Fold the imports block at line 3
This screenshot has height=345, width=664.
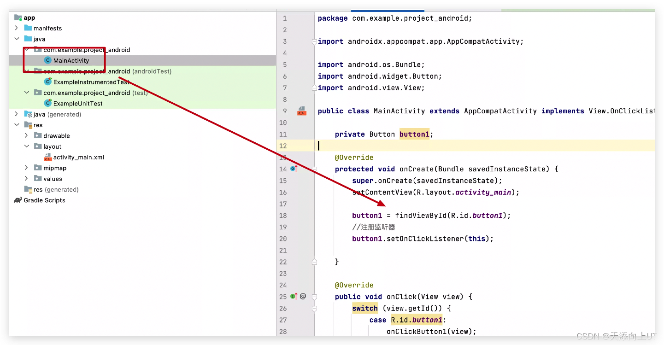click(x=314, y=41)
